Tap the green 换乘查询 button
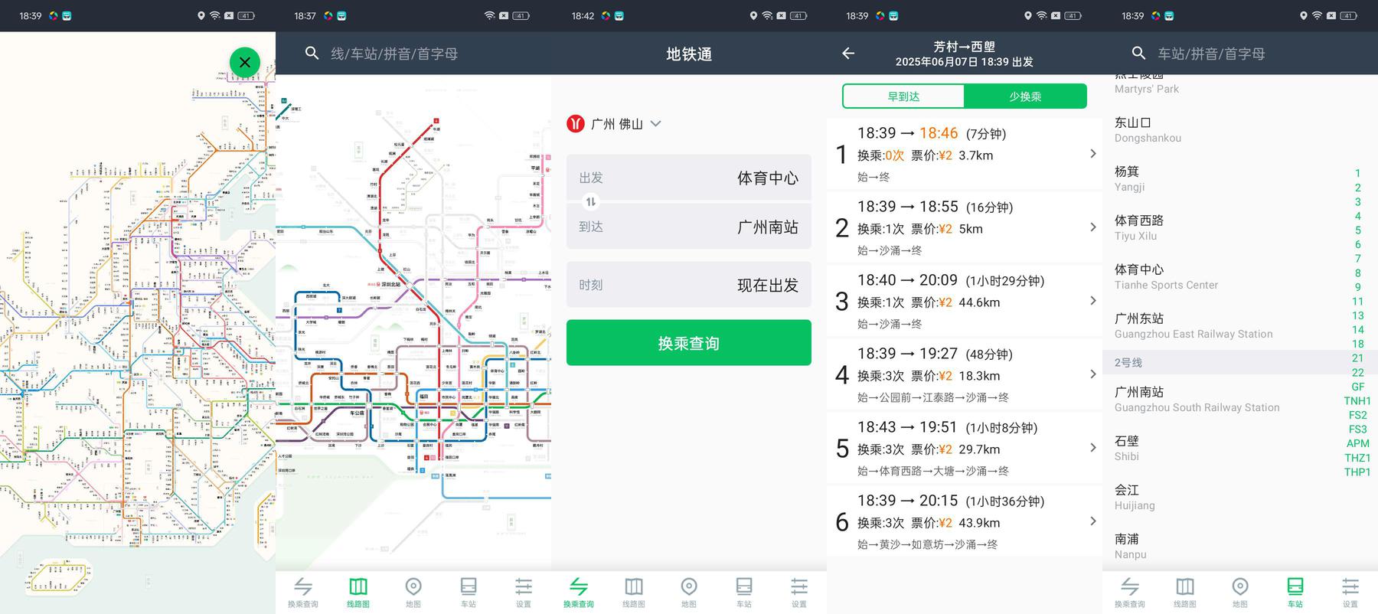Screen dimensions: 1378x614 (689, 343)
